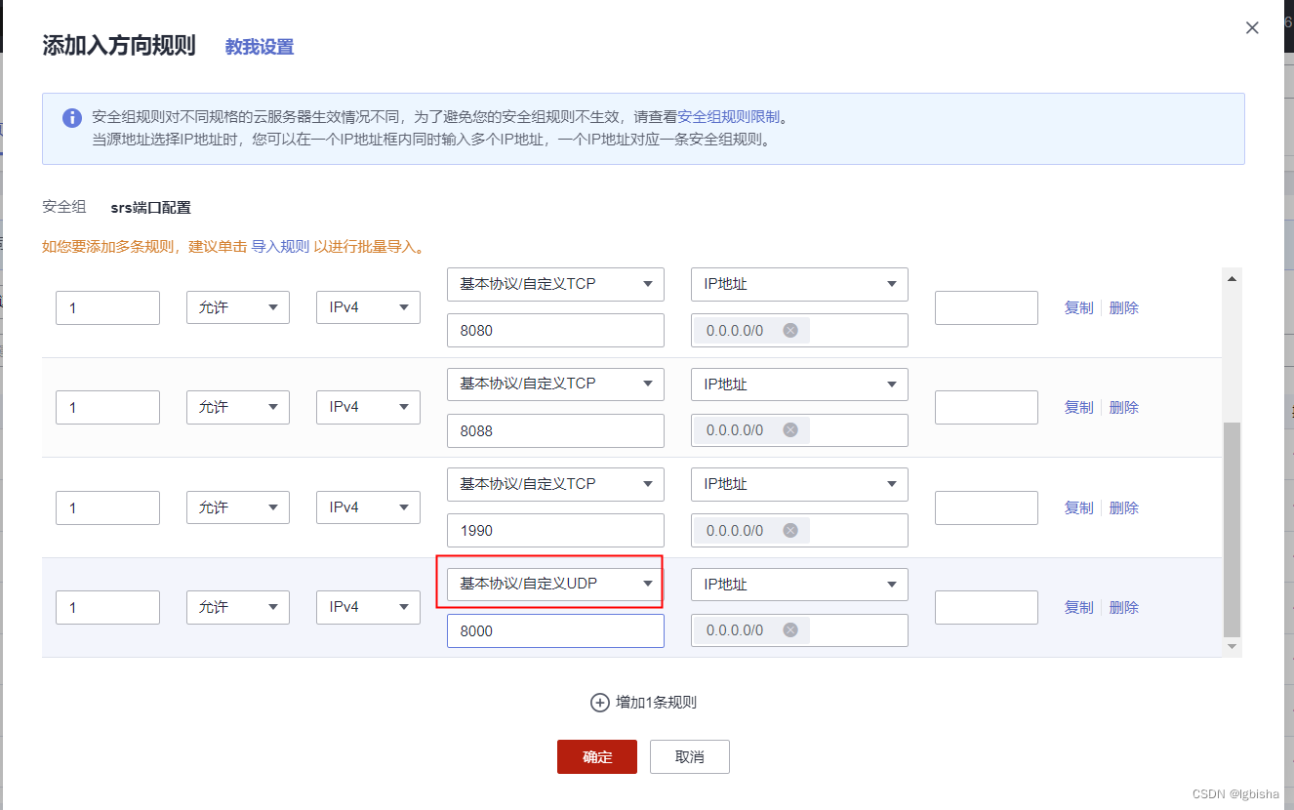Open the 允许 policy dropdown in the 8088 row
The height and width of the screenshot is (810, 1294).
click(238, 407)
